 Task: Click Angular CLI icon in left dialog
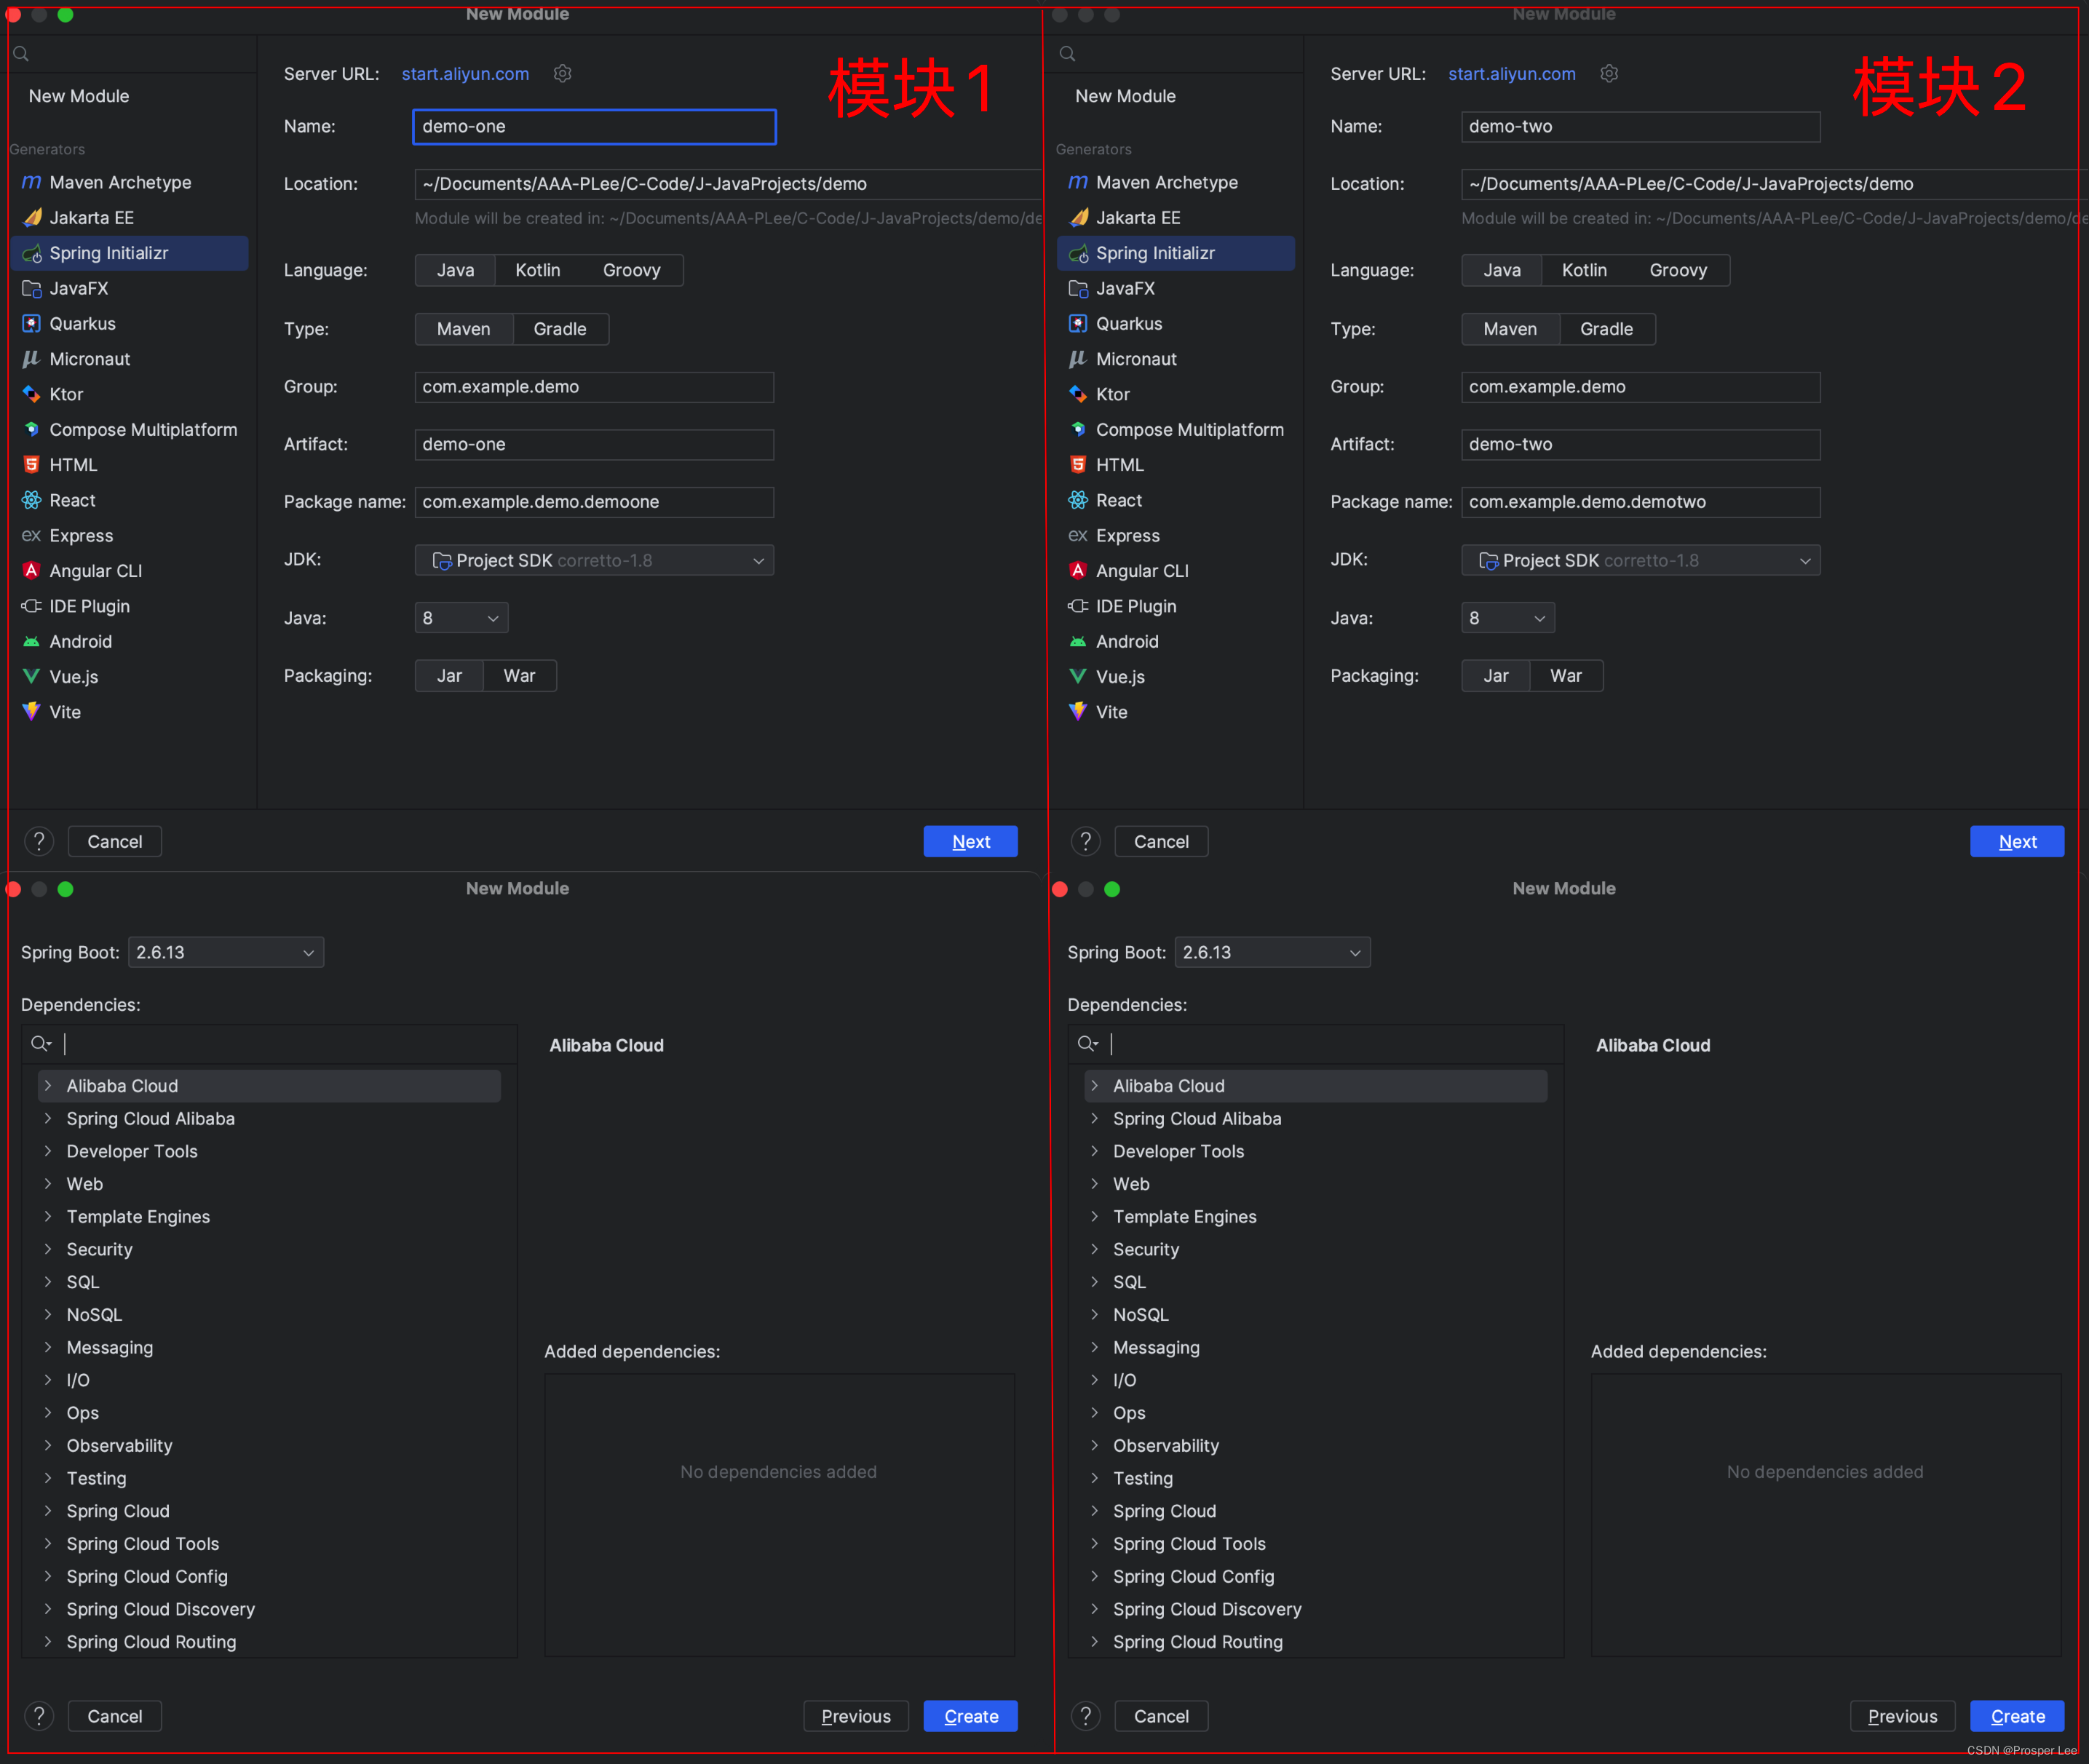point(32,570)
